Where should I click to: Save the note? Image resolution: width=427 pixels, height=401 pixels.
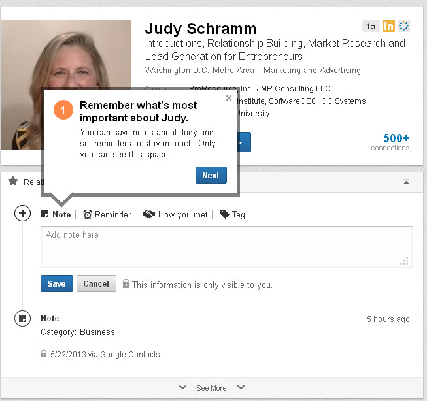pyautogui.click(x=57, y=283)
